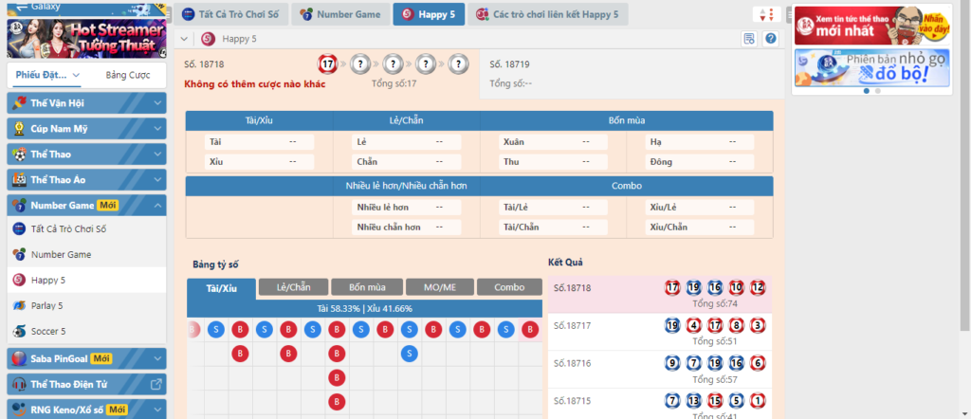Open Các trò chơi liên kết Happy 5 tab

click(x=548, y=14)
